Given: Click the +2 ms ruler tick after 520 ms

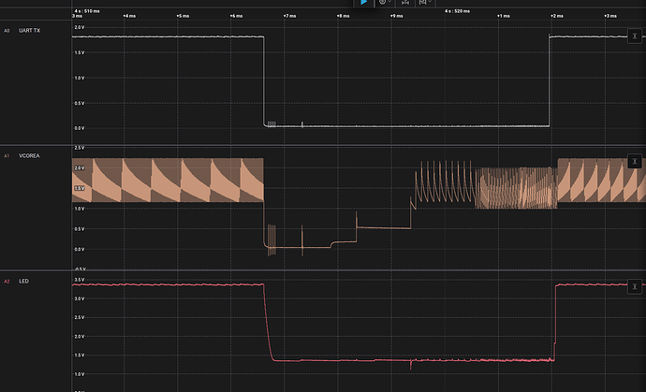Looking at the screenshot, I should tap(557, 16).
